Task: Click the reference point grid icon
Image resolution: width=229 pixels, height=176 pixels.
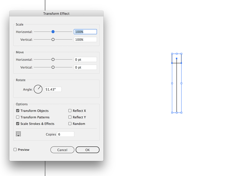Action: tap(18, 134)
